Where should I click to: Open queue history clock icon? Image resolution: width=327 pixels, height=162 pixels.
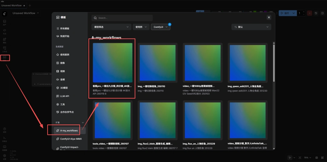coord(316,13)
